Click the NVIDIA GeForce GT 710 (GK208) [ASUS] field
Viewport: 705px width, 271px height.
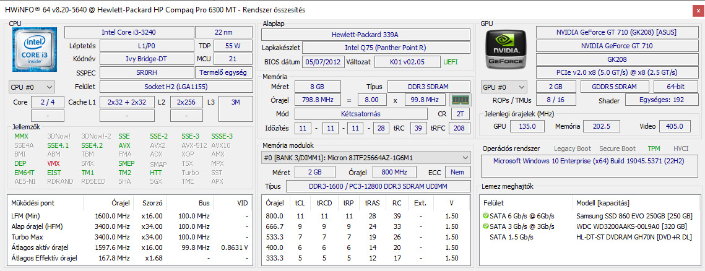[616, 32]
